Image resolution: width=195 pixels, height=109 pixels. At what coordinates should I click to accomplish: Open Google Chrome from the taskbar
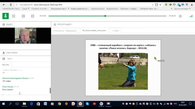coord(59,104)
